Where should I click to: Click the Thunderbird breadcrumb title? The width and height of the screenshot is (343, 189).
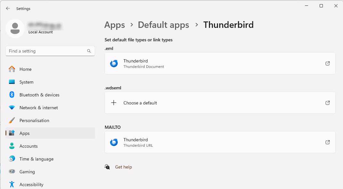tap(228, 25)
